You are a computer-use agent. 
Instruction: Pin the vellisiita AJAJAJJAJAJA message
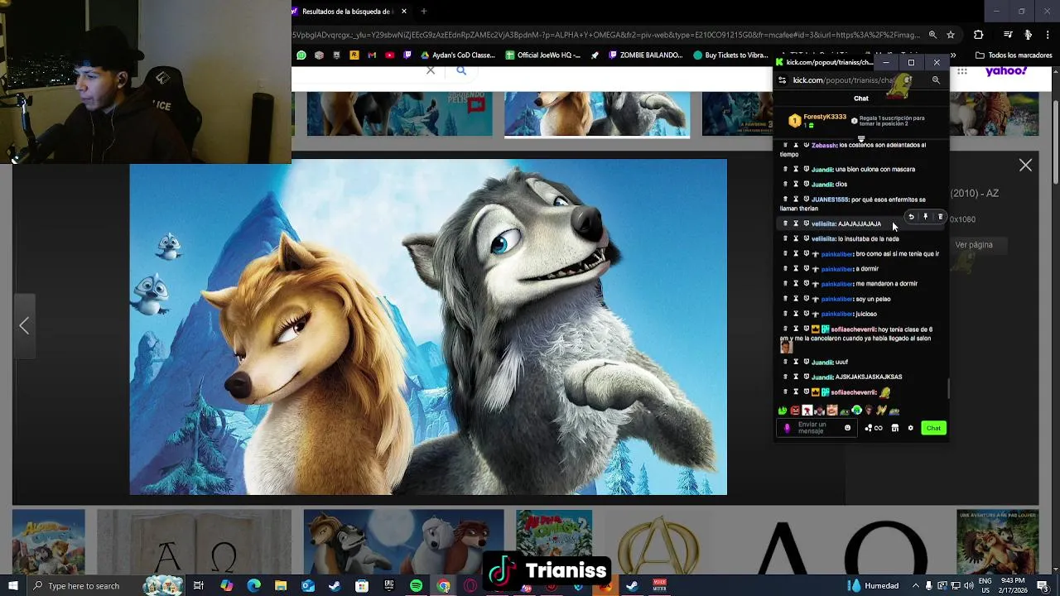coord(926,217)
